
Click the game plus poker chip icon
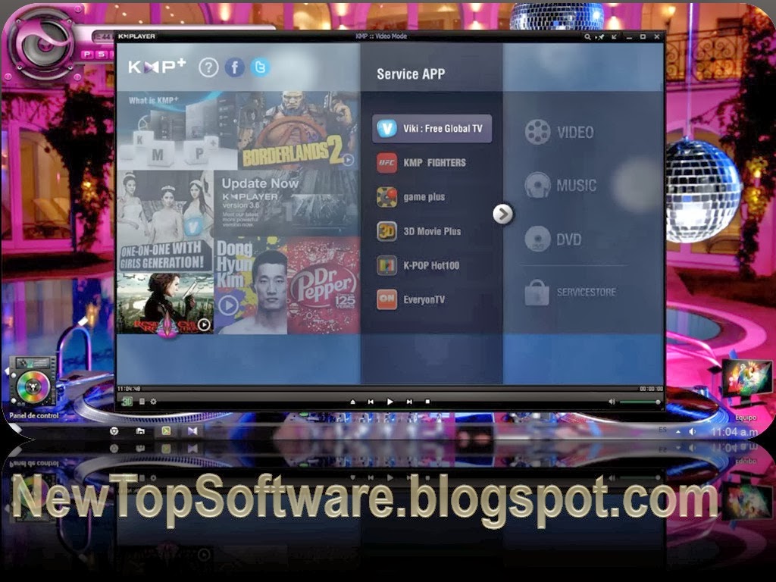tap(386, 197)
